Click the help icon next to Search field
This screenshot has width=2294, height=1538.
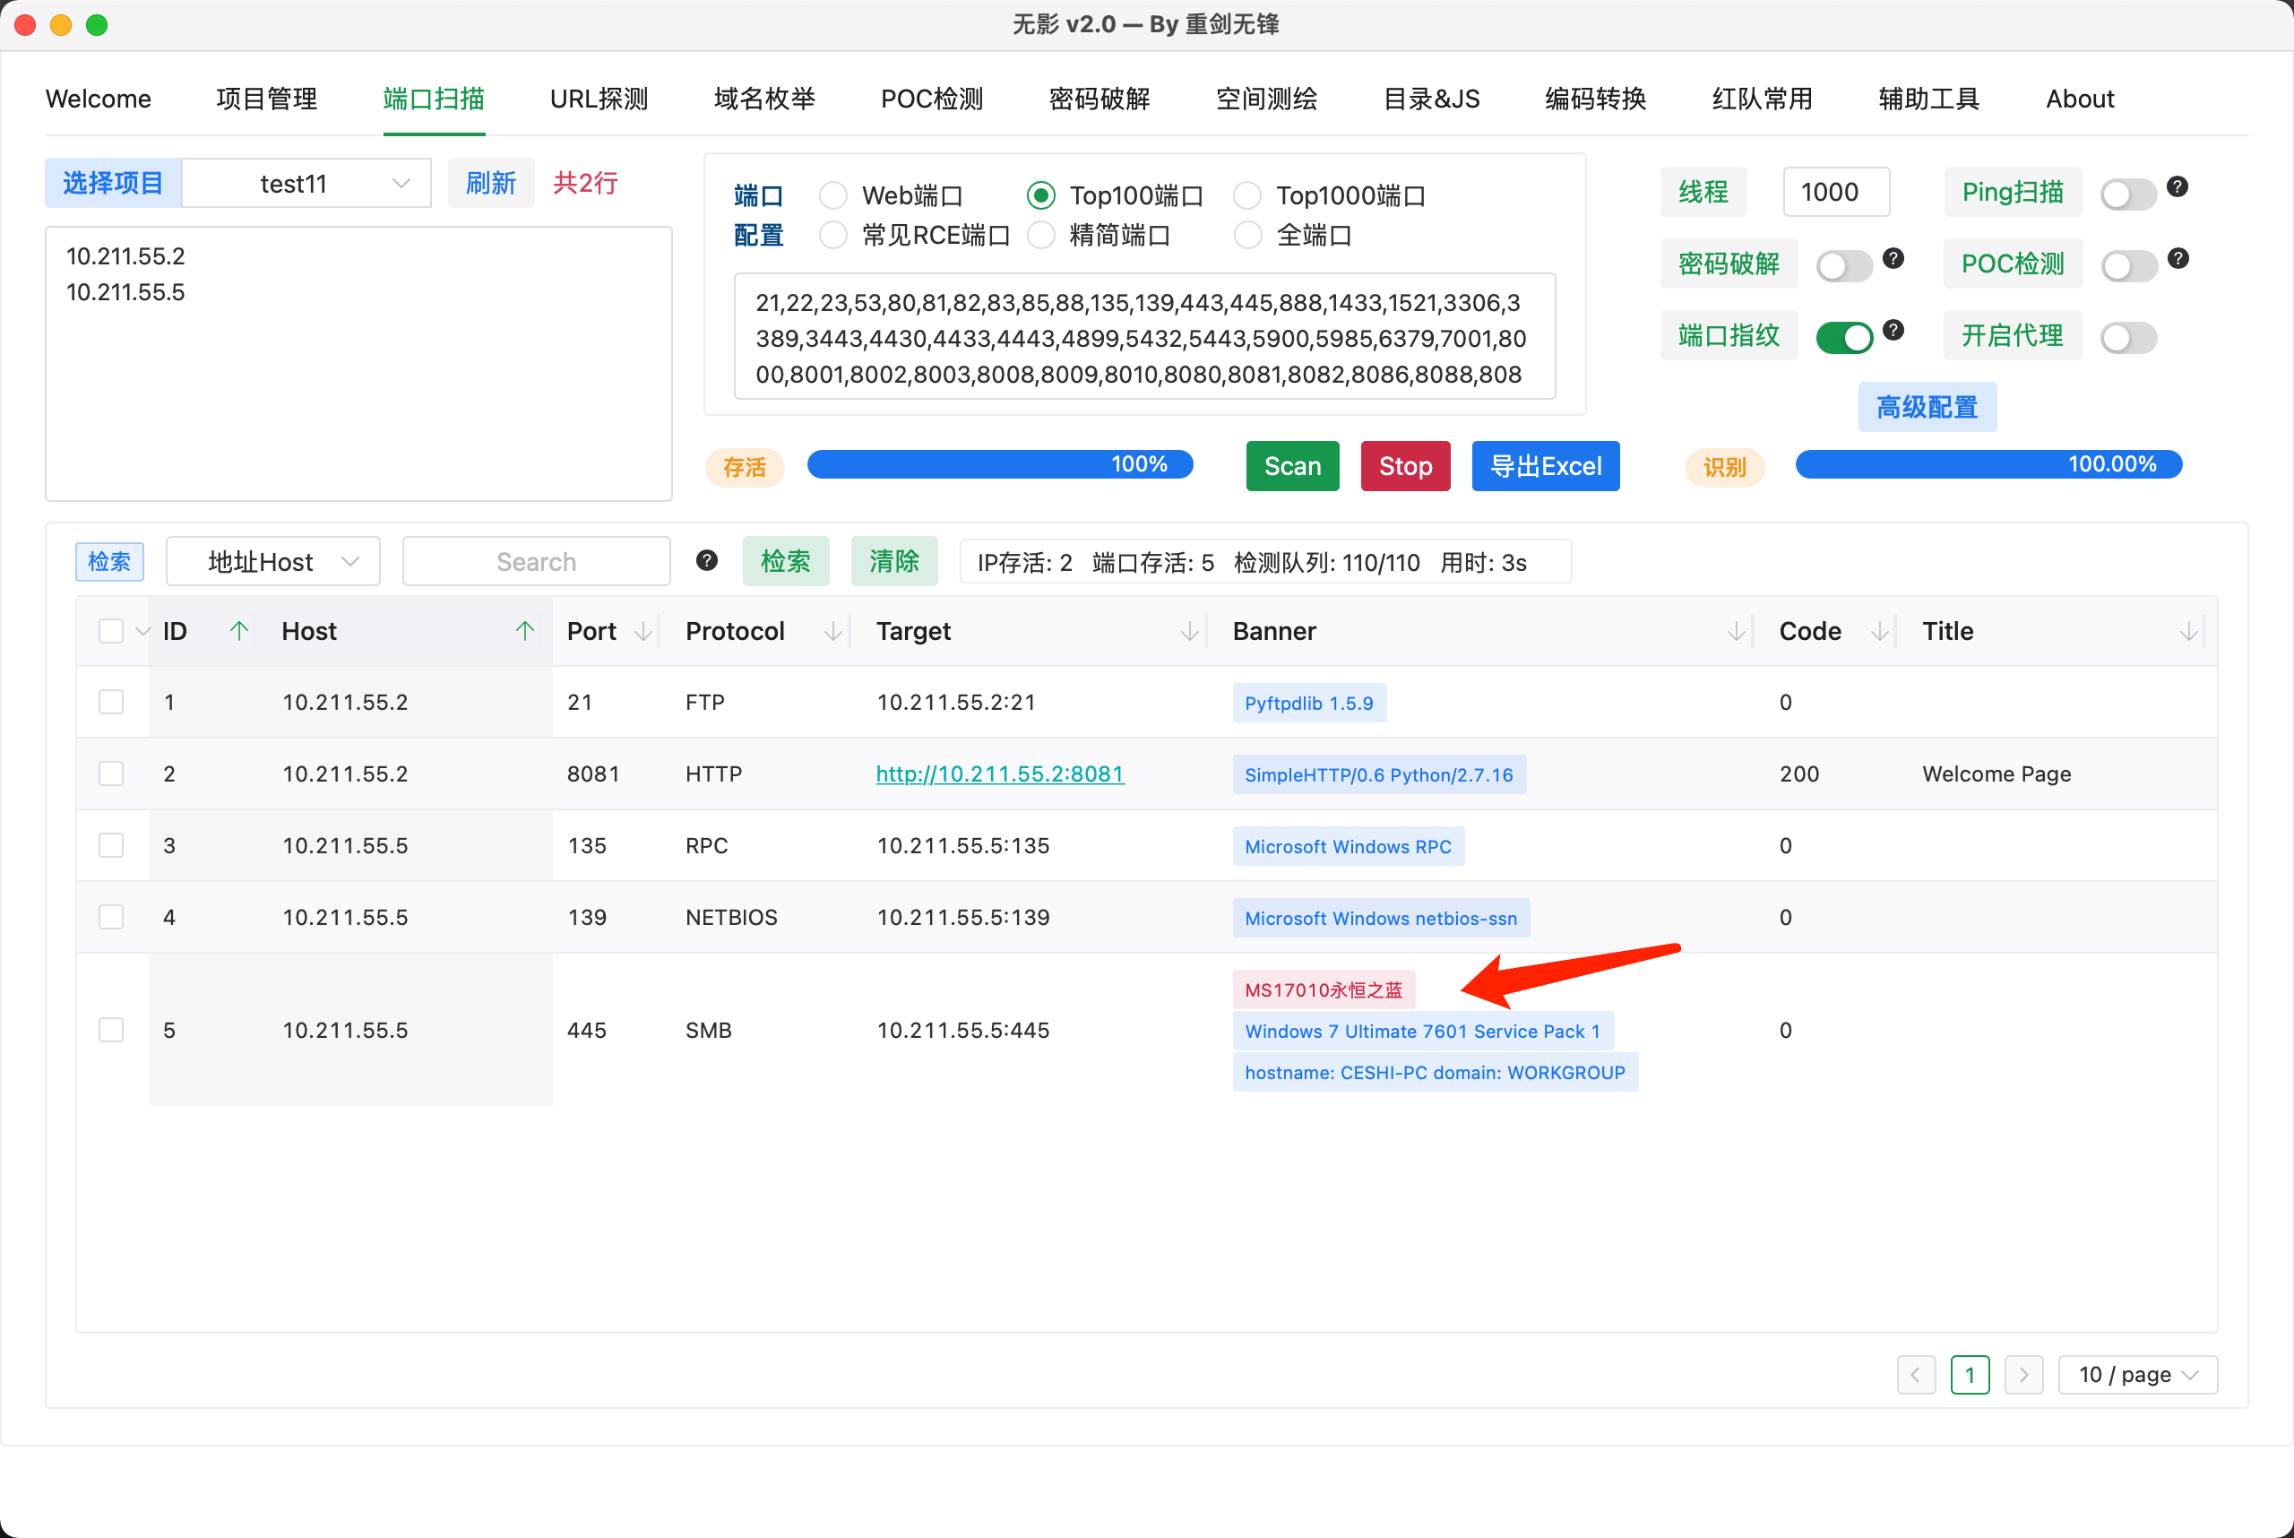pos(706,560)
